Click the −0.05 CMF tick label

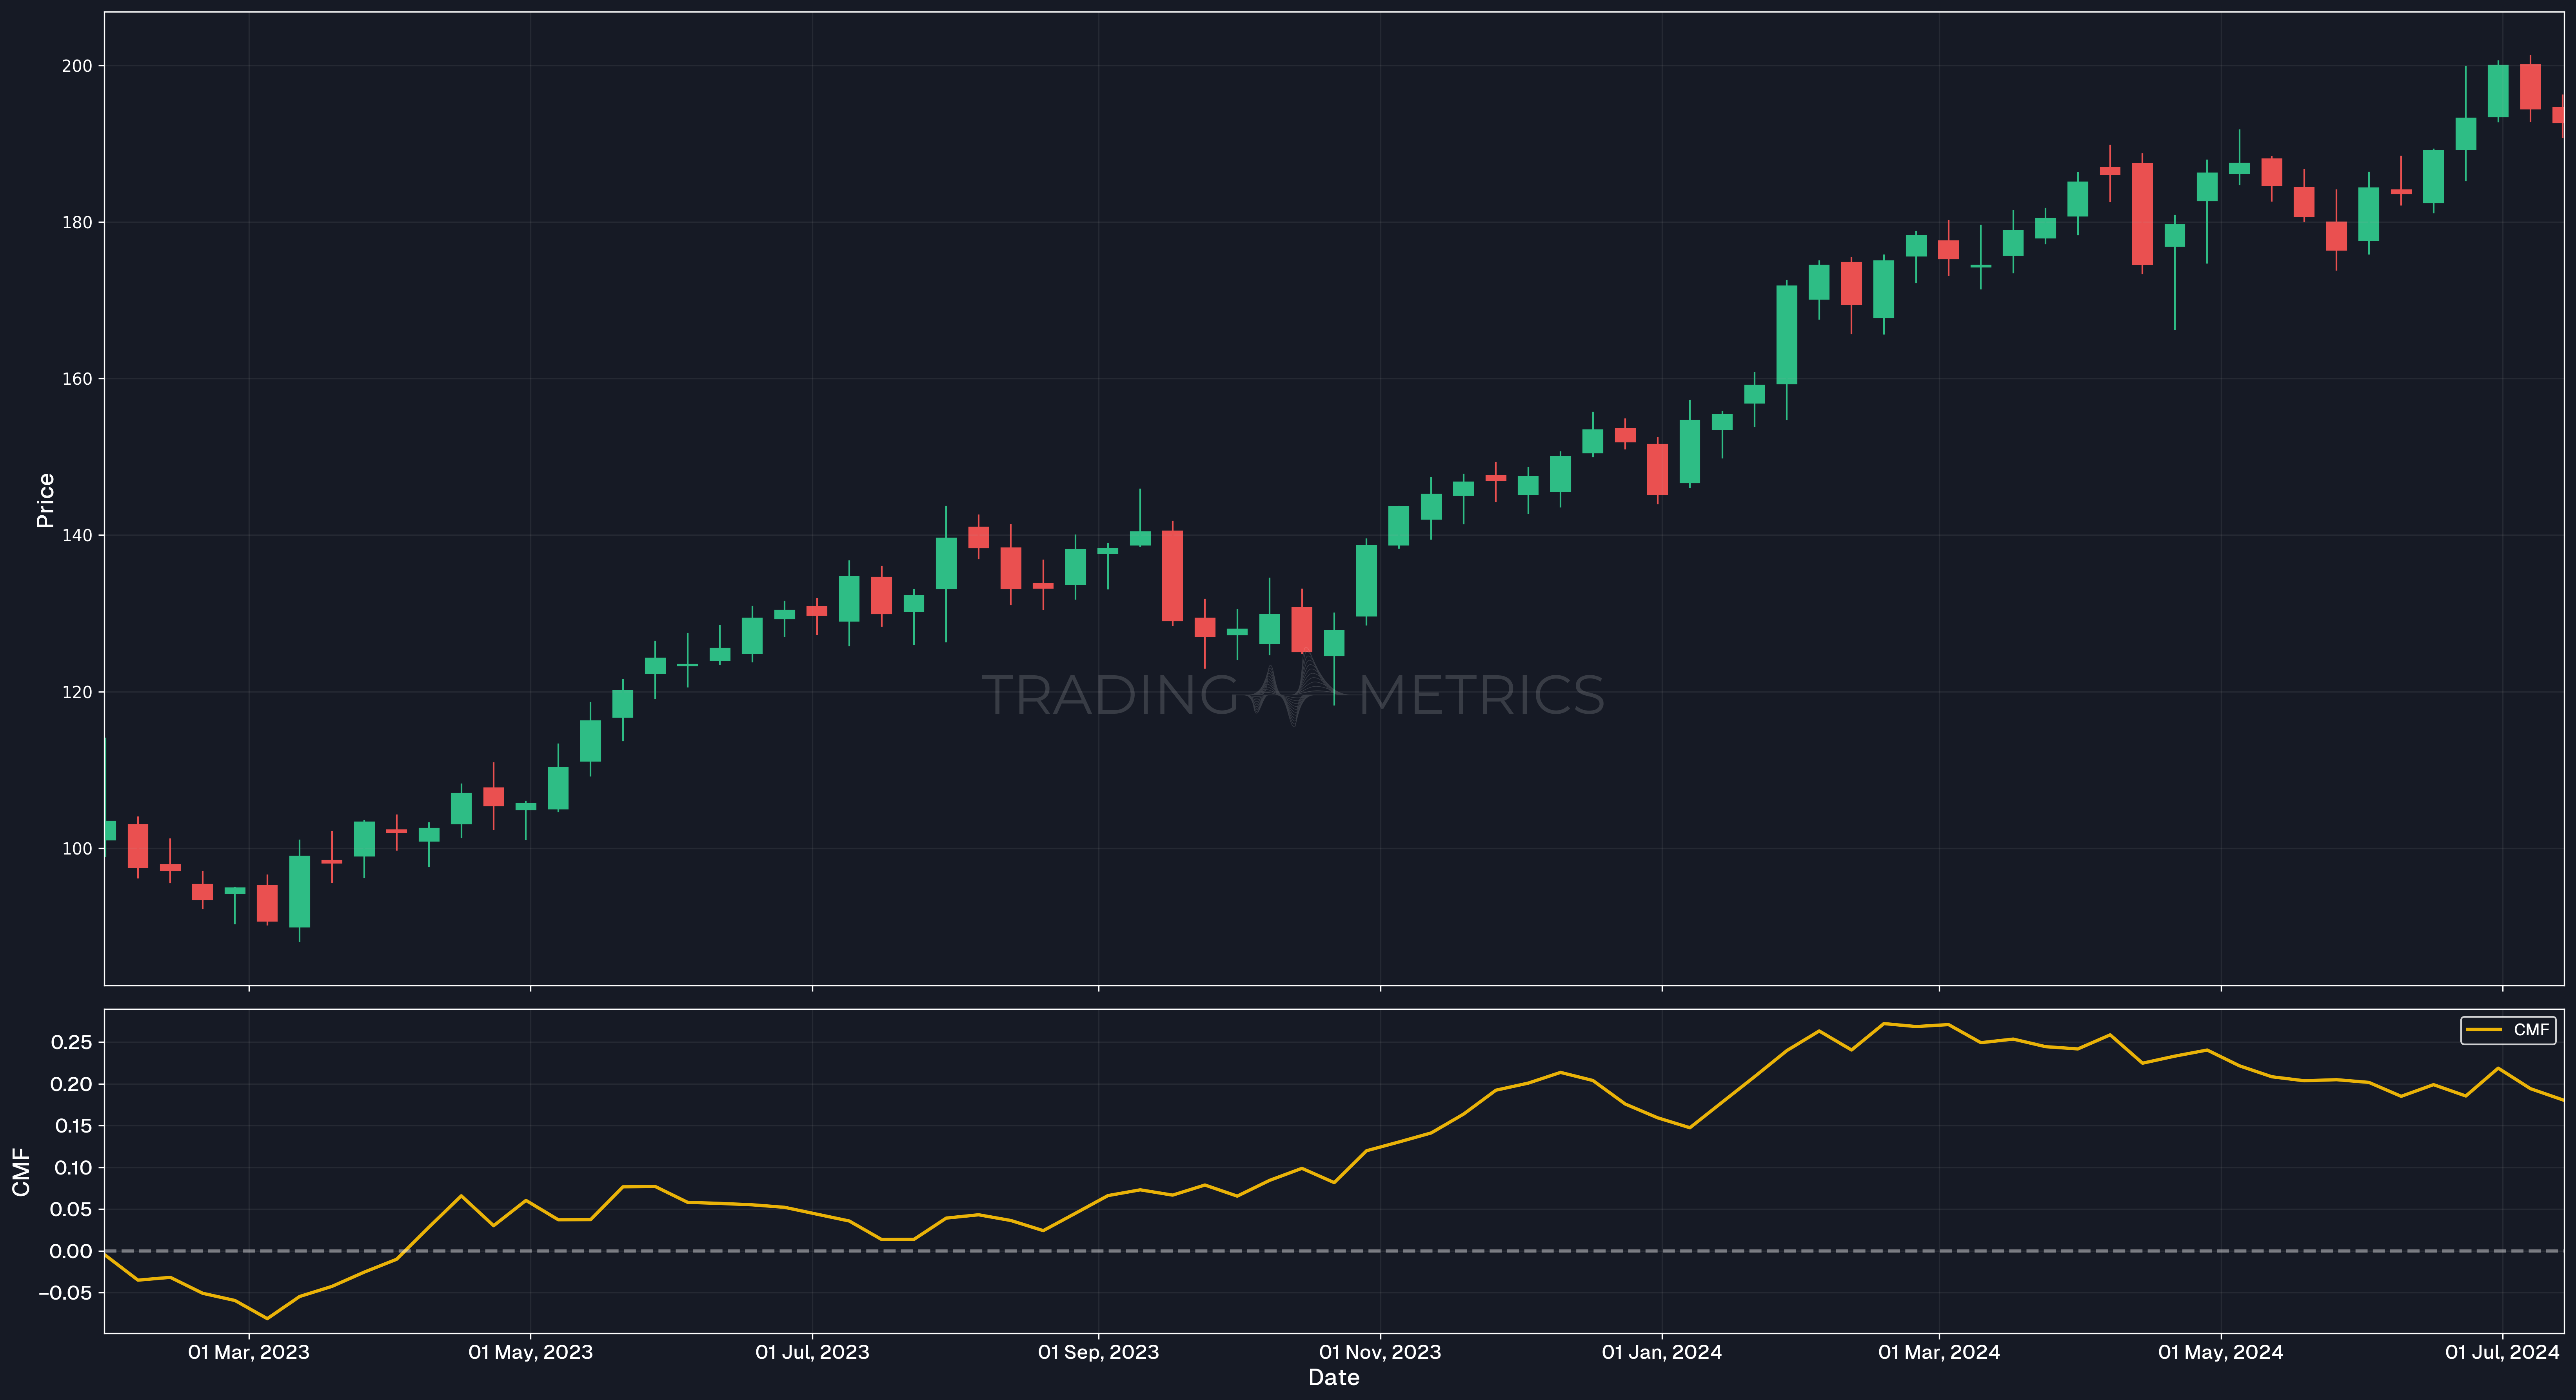click(65, 1293)
